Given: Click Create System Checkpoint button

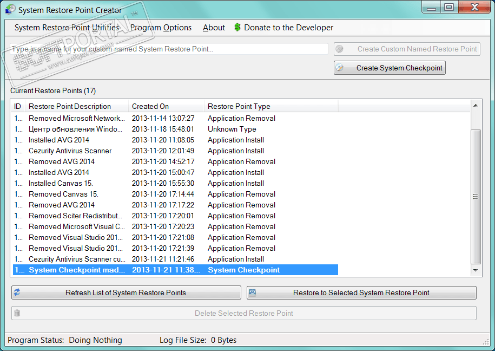Looking at the screenshot, I should [x=390, y=68].
